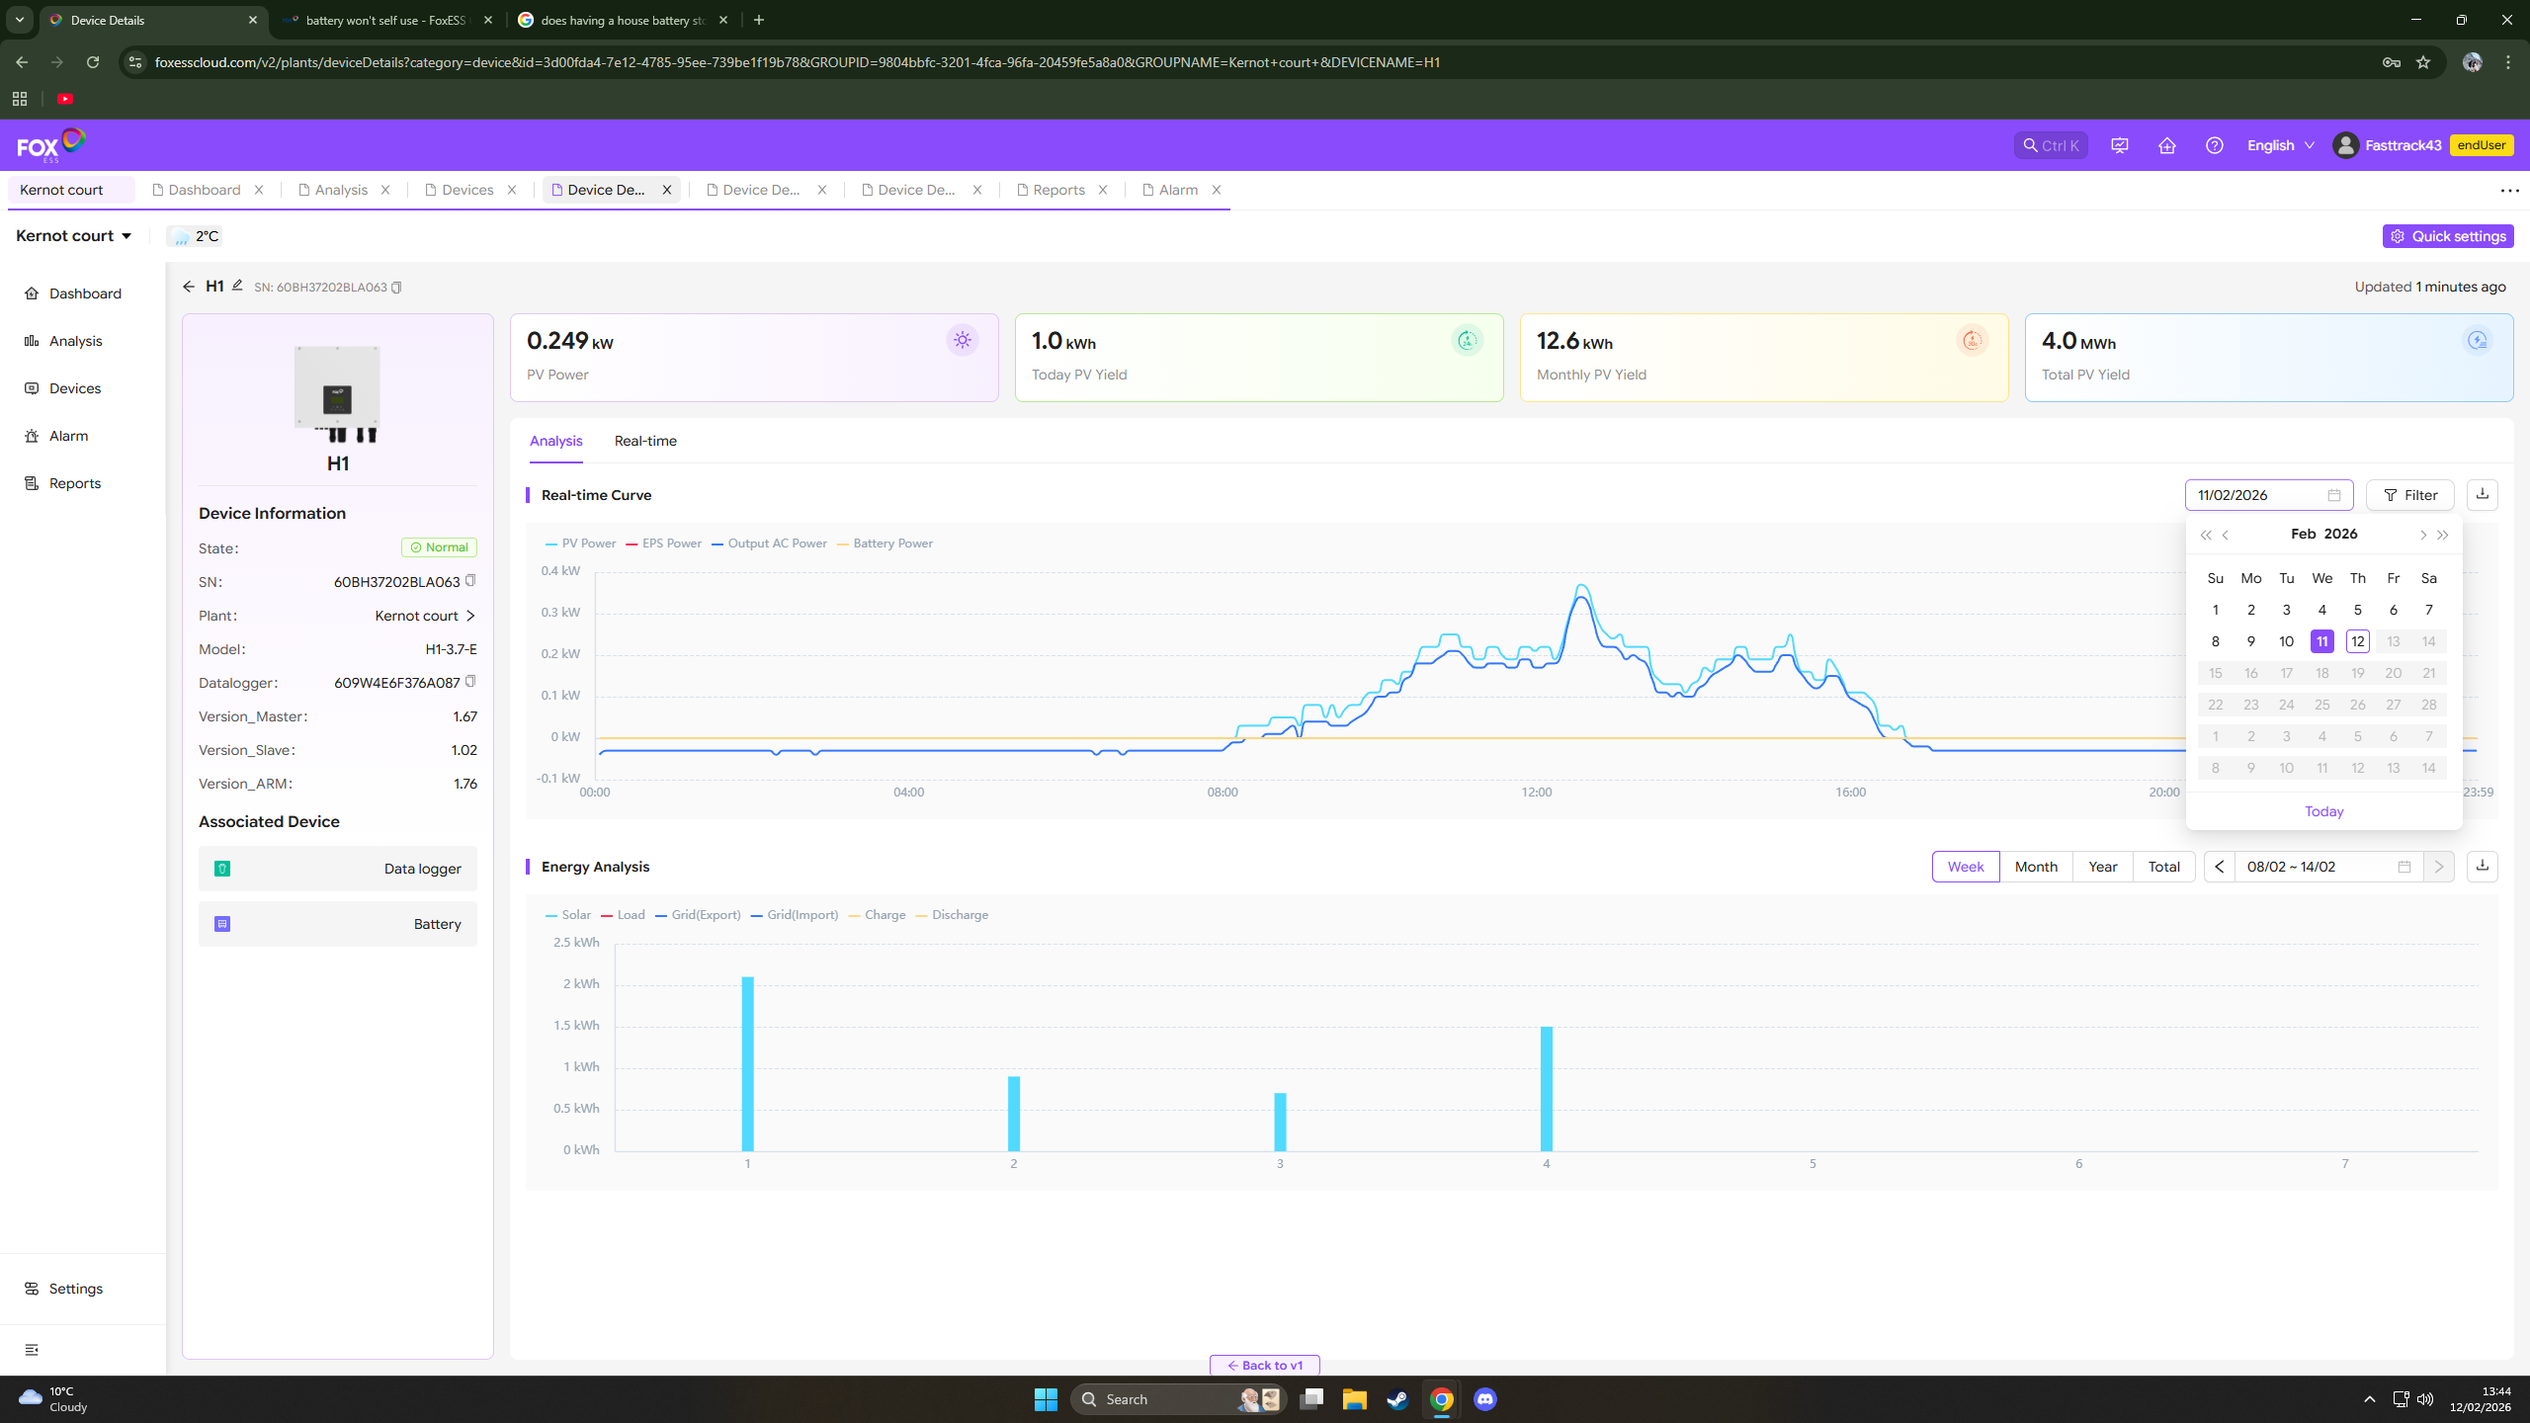This screenshot has height=1423, width=2530.
Task: Click Today link in date picker
Action: [x=2323, y=811]
